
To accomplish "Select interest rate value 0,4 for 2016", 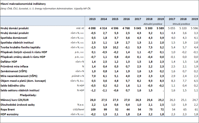I will coord(128,105).
